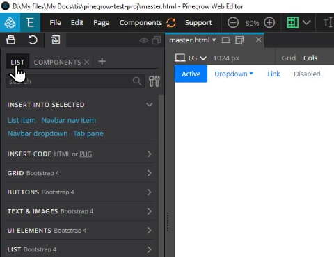Click the Pinegrow pinecone logo icon

click(10, 23)
